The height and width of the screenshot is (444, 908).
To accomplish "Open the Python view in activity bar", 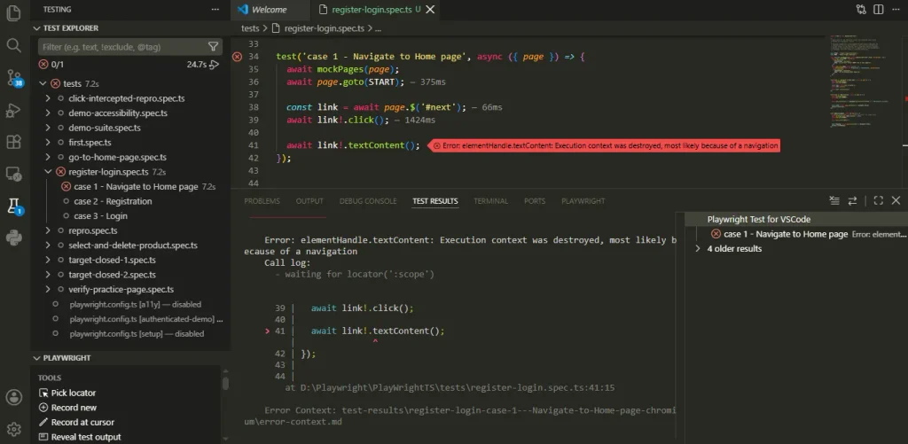I will [x=13, y=238].
